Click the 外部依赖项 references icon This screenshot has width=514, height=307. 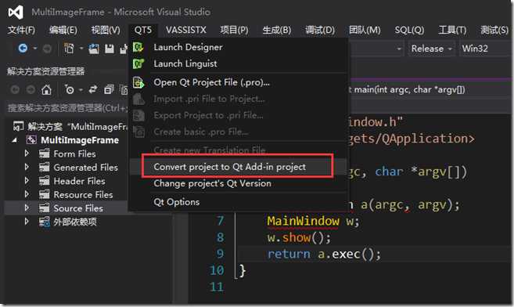click(x=45, y=222)
